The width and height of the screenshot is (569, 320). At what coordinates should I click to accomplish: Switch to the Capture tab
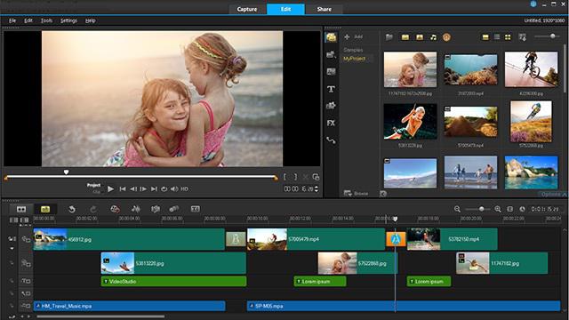pos(247,9)
